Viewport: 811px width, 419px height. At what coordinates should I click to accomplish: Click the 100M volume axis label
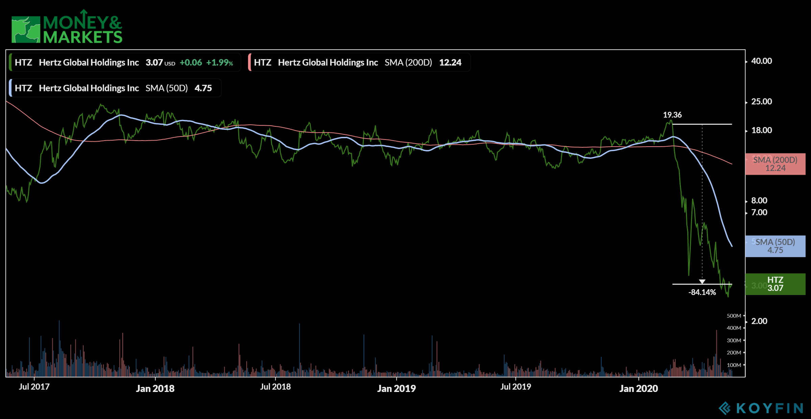click(734, 365)
